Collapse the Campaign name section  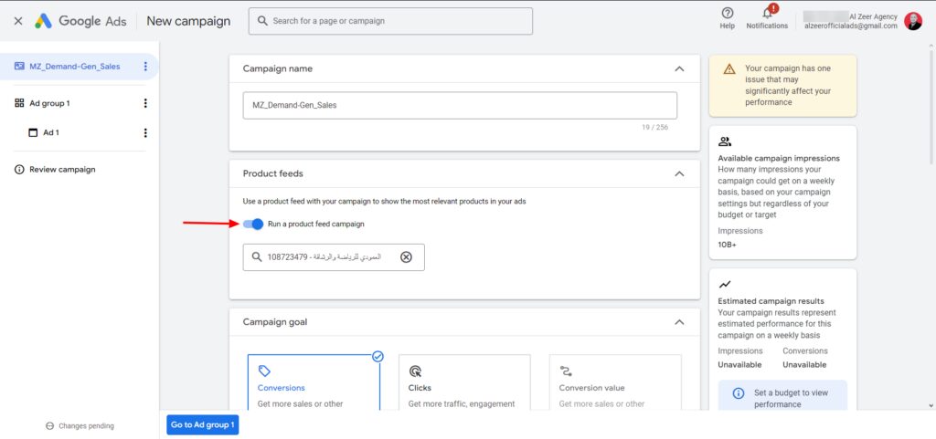[x=679, y=69]
